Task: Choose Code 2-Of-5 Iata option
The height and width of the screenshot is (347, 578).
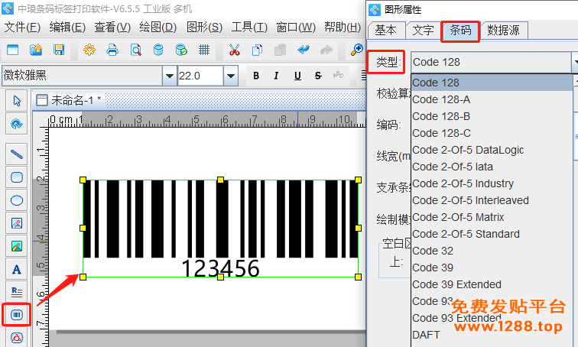Action: click(x=492, y=167)
